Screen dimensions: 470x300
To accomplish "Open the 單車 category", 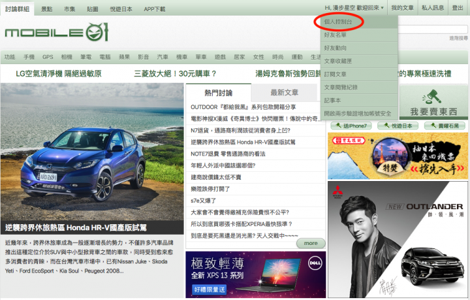I will [201, 57].
